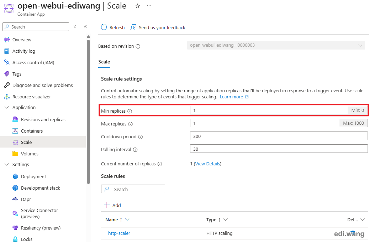
Task: Click the Deployment cube icon
Action: [15, 176]
